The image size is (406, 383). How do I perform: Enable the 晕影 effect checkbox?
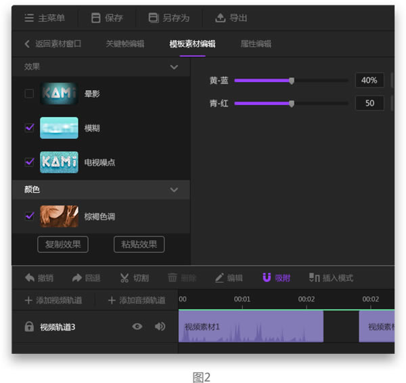point(29,94)
